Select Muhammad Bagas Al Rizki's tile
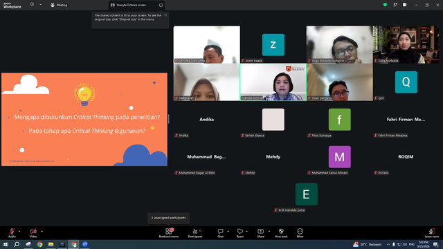Screen dimensions: 443x249 point(207,157)
